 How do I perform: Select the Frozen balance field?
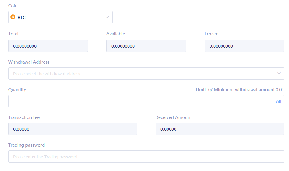[244, 46]
